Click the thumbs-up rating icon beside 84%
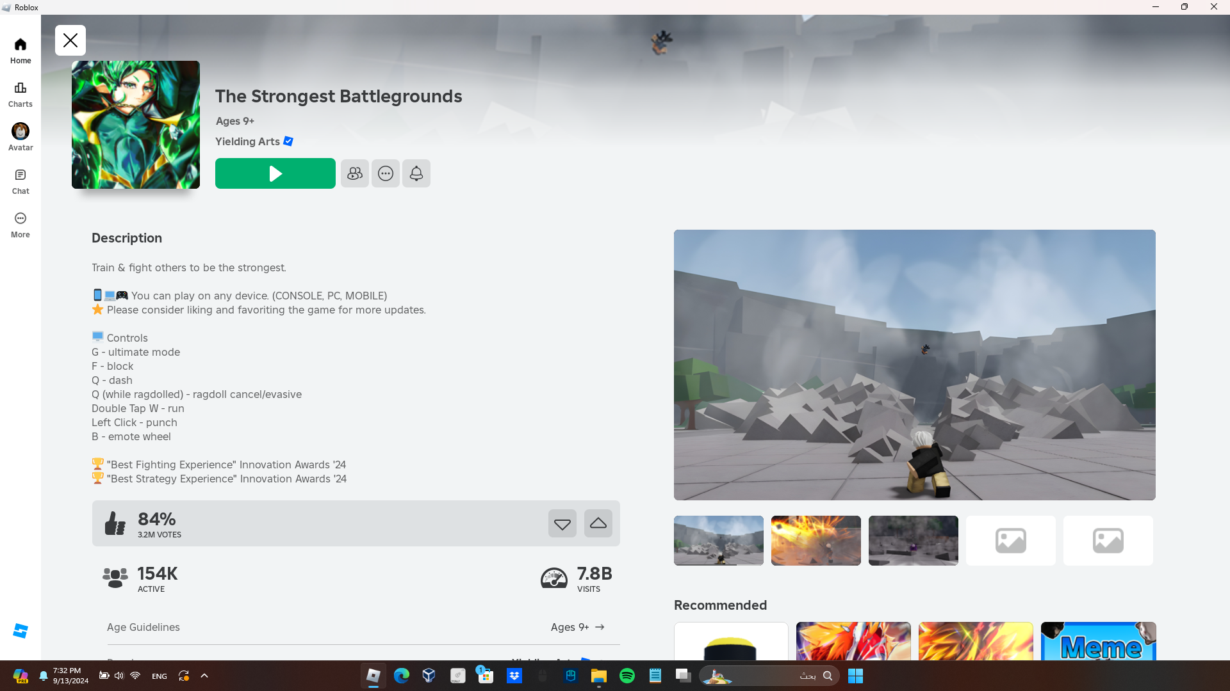 [x=115, y=523]
